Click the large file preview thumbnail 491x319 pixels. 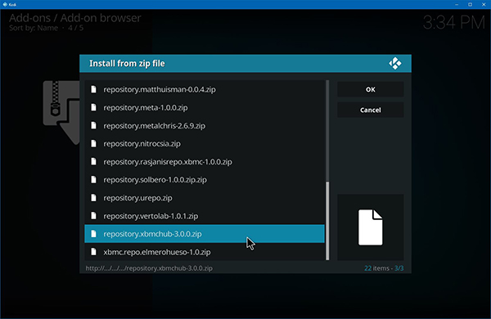point(370,227)
